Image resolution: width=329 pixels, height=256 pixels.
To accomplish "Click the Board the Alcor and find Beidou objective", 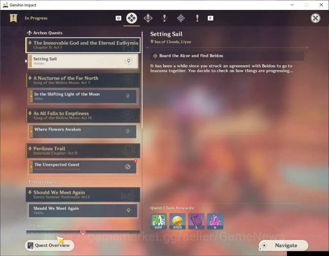I will pos(227,56).
